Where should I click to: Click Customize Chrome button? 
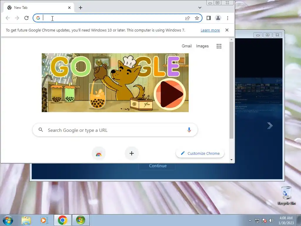tap(200, 153)
